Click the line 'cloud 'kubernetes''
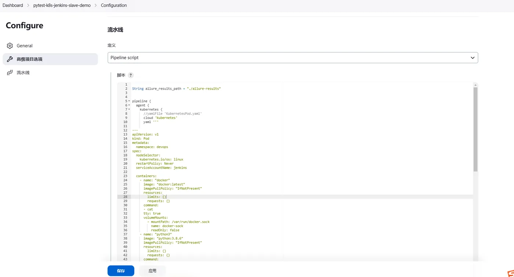 coord(160,118)
